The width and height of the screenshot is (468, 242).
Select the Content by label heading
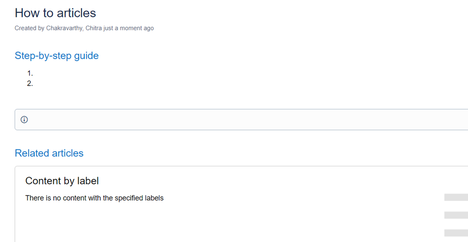62,181
